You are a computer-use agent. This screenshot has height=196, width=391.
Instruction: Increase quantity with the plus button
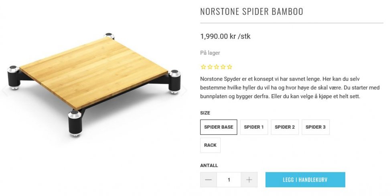[x=249, y=180]
